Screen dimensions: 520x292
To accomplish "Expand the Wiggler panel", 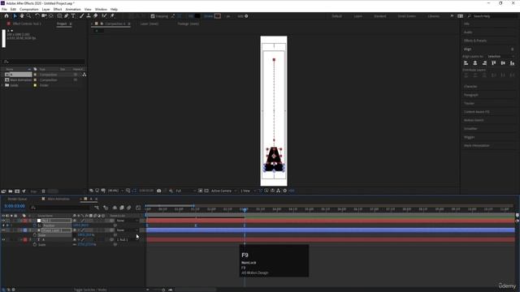I will coord(469,137).
